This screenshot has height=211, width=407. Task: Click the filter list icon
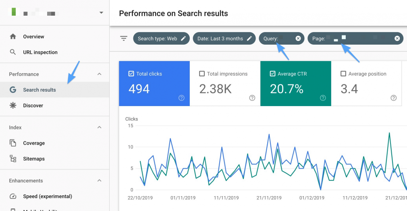[124, 39]
